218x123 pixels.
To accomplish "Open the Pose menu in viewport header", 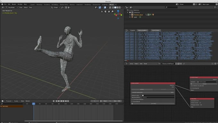I will click(x=30, y=7).
